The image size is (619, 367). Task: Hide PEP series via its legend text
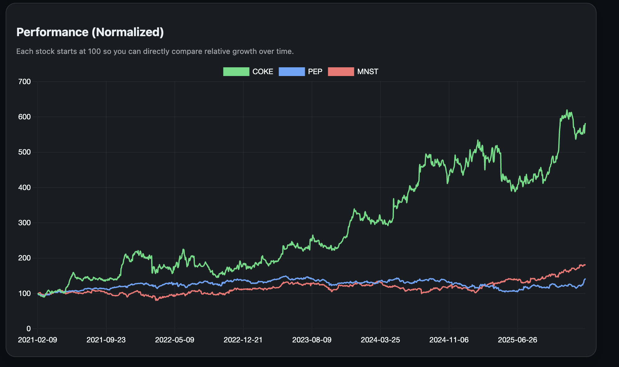[315, 72]
